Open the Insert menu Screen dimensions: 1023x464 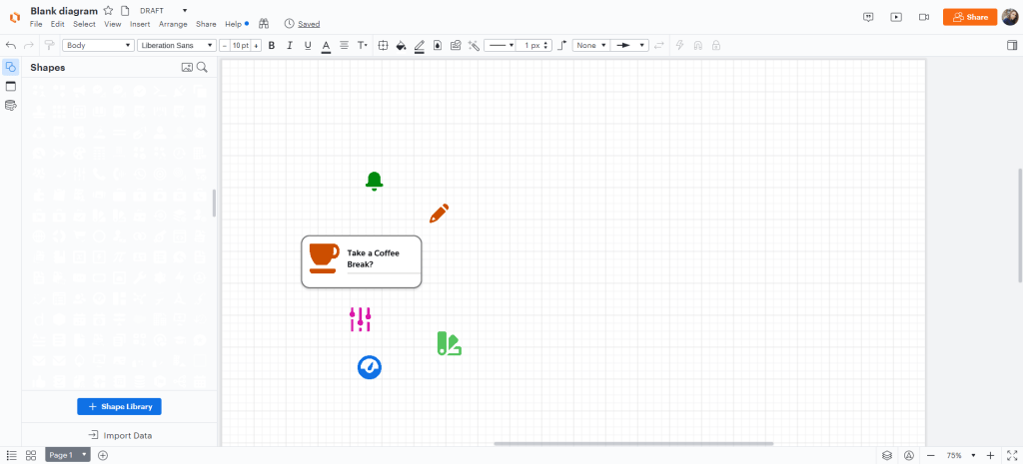coord(140,23)
